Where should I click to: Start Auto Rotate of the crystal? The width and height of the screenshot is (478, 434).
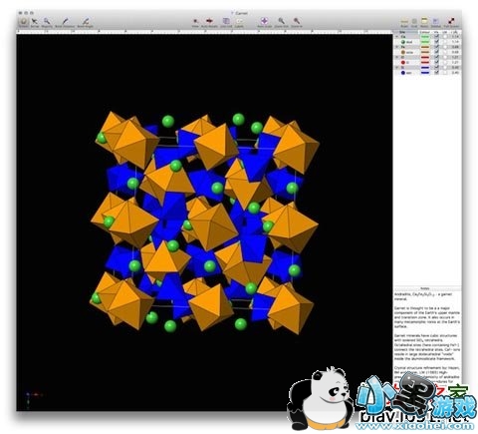(209, 23)
